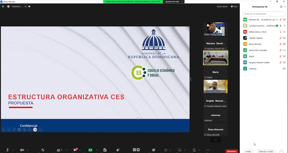
Task: Expand participants options arrow in toolbar
Action: click(66, 150)
